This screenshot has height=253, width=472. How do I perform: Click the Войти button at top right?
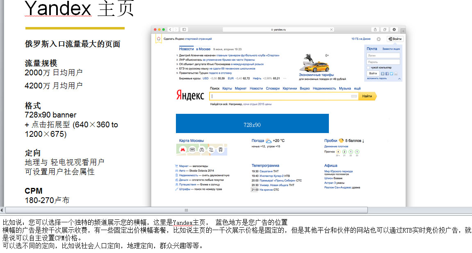tap(395, 39)
